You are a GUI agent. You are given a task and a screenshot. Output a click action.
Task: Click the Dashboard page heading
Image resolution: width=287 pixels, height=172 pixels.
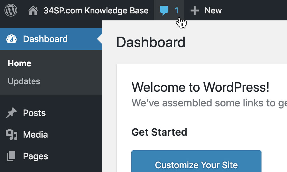[151, 42]
